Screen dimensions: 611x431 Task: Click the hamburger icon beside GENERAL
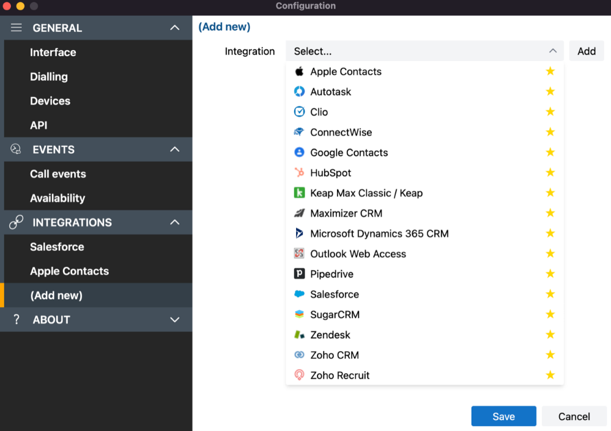pyautogui.click(x=16, y=27)
